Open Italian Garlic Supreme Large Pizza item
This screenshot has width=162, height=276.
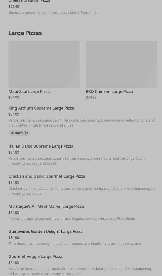(x=41, y=146)
